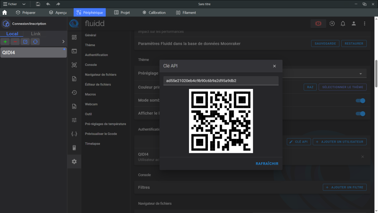Click the API key text field
The image size is (378, 213).
[x=221, y=81]
